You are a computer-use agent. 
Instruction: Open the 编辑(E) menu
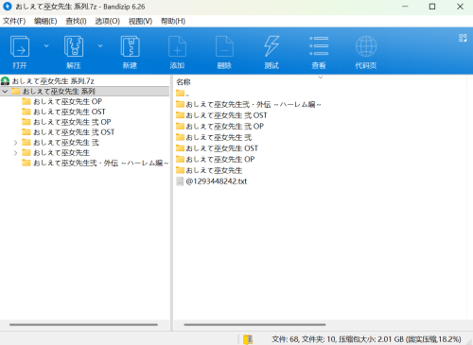pos(45,21)
